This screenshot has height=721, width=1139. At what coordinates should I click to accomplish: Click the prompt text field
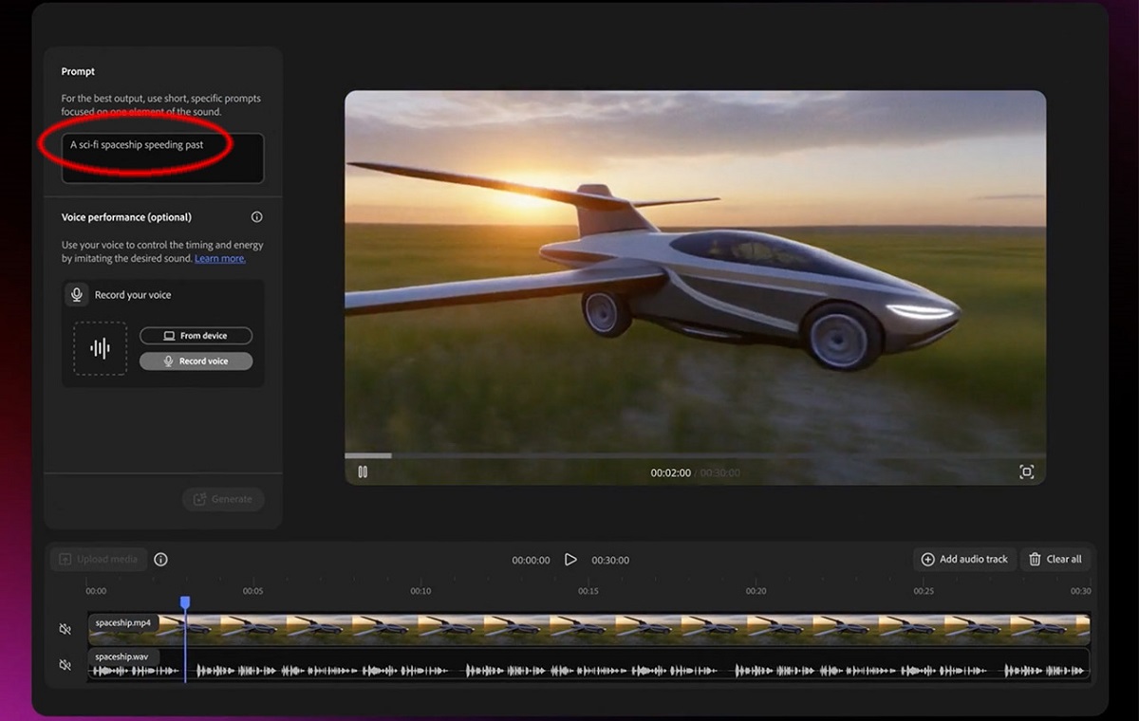[162, 158]
